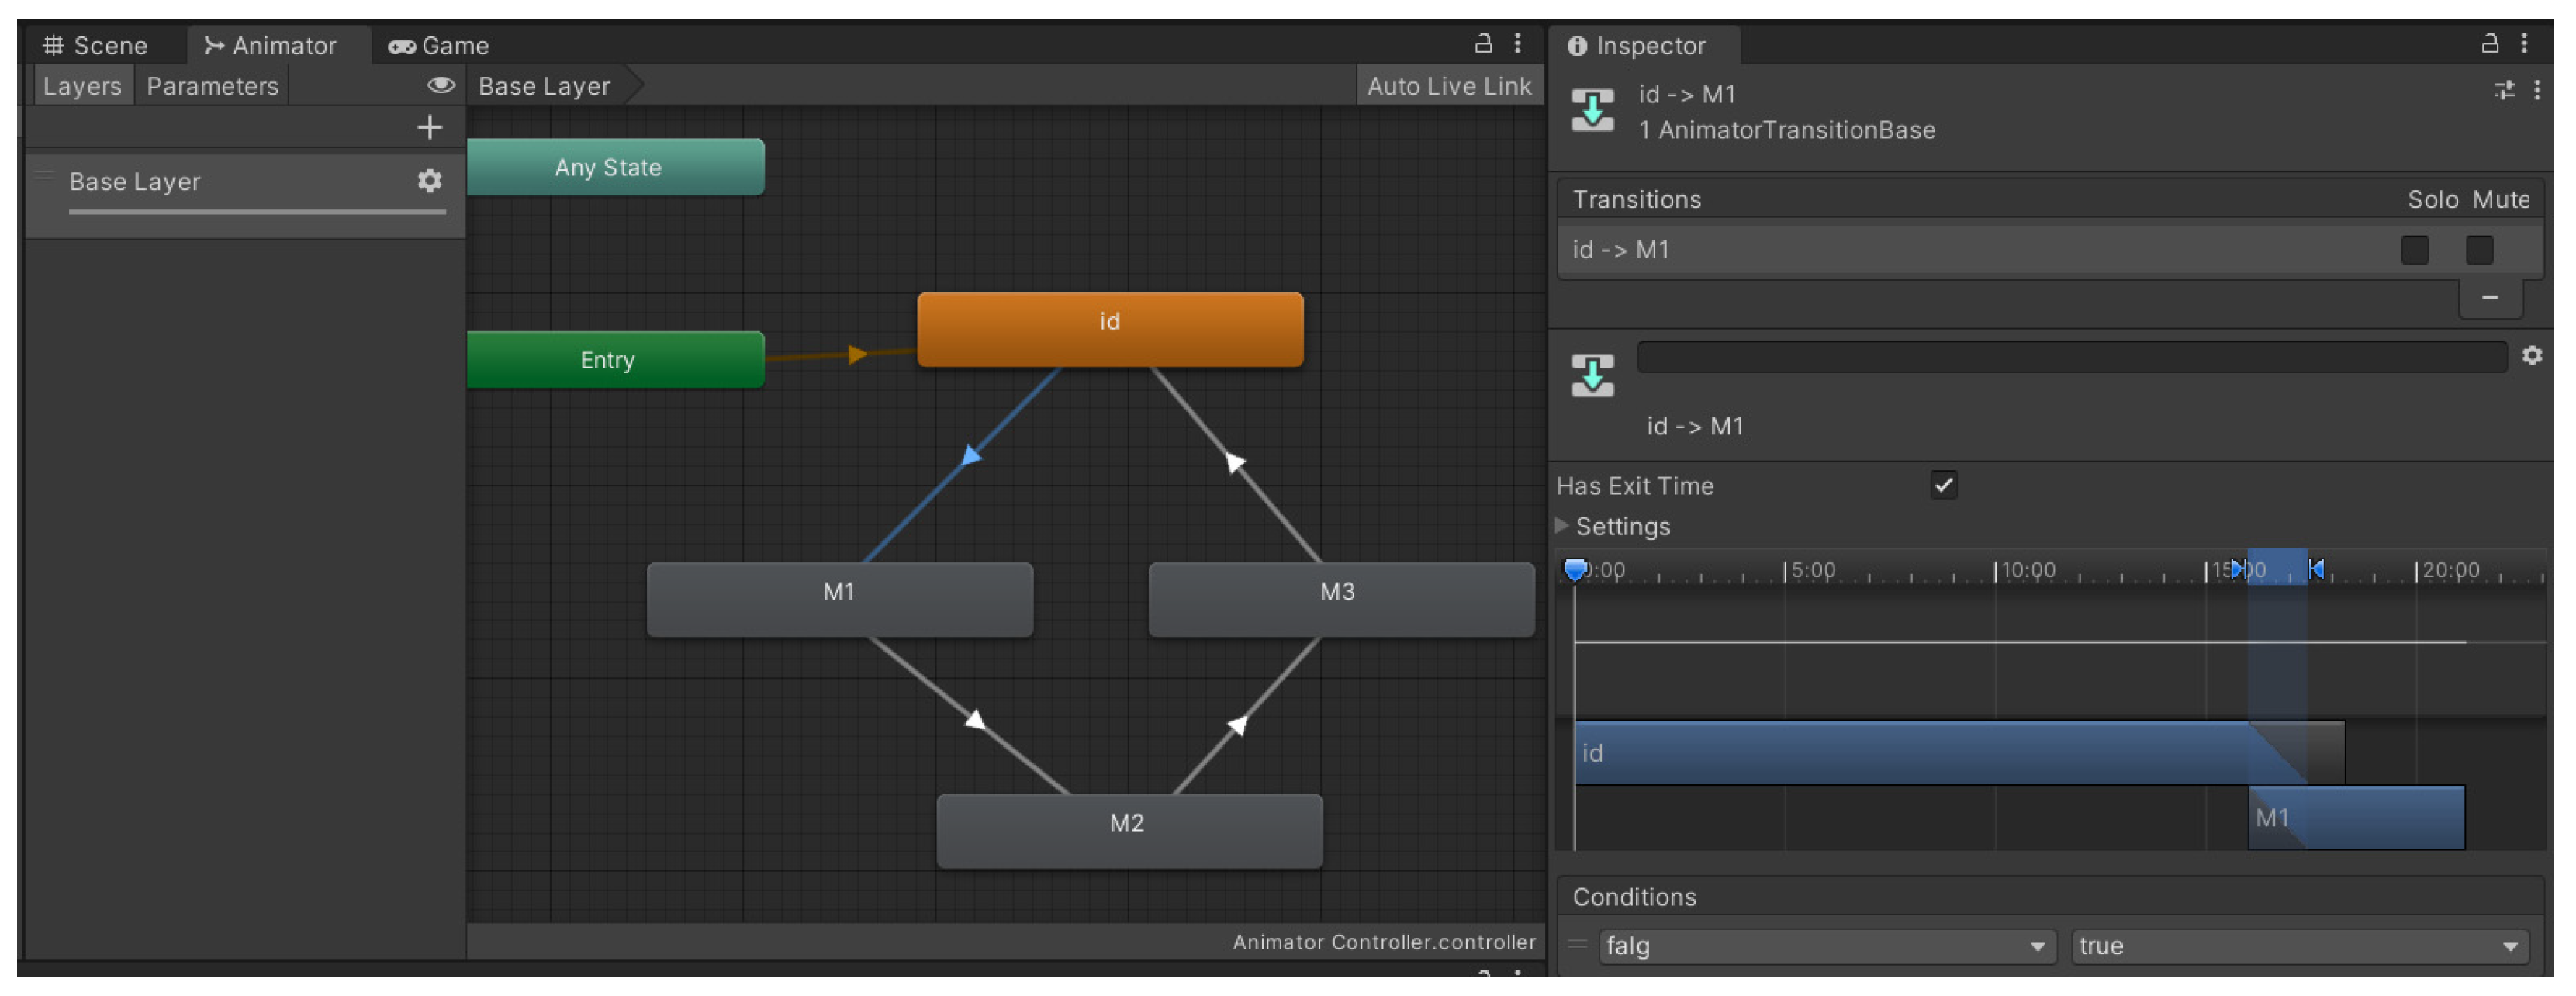Image resolution: width=2576 pixels, height=996 pixels.
Task: Enable Mute for id -> M1 transition
Action: (2478, 250)
